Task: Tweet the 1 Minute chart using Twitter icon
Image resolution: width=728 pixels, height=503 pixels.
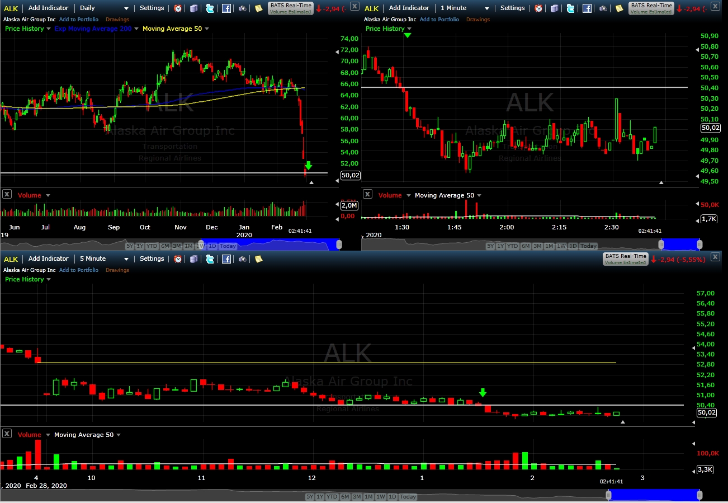Action: coord(570,8)
